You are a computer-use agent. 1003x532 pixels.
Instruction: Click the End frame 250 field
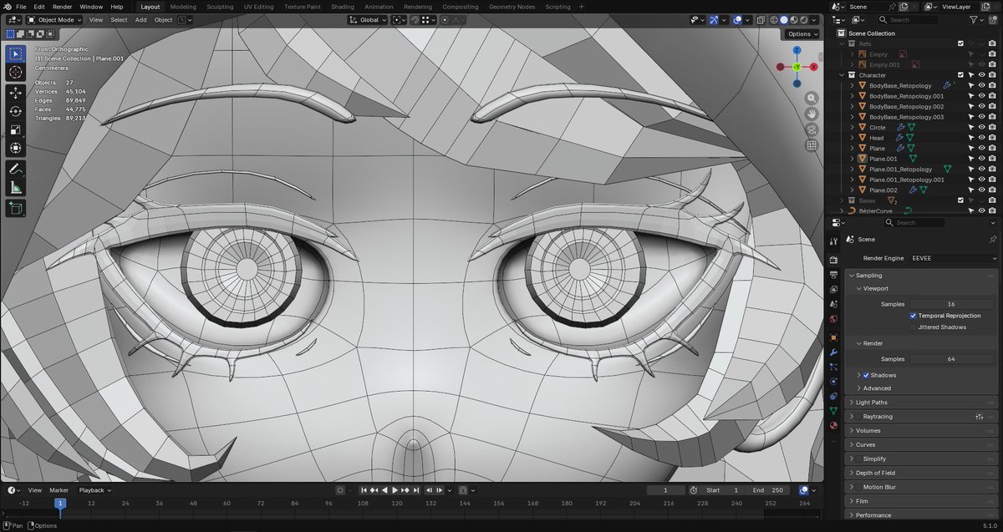pyautogui.click(x=767, y=490)
